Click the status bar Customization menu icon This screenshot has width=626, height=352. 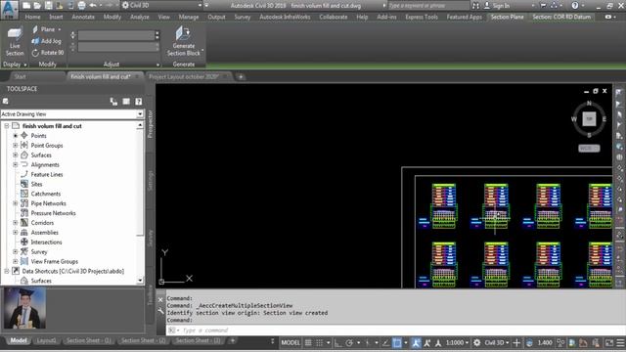click(x=620, y=342)
